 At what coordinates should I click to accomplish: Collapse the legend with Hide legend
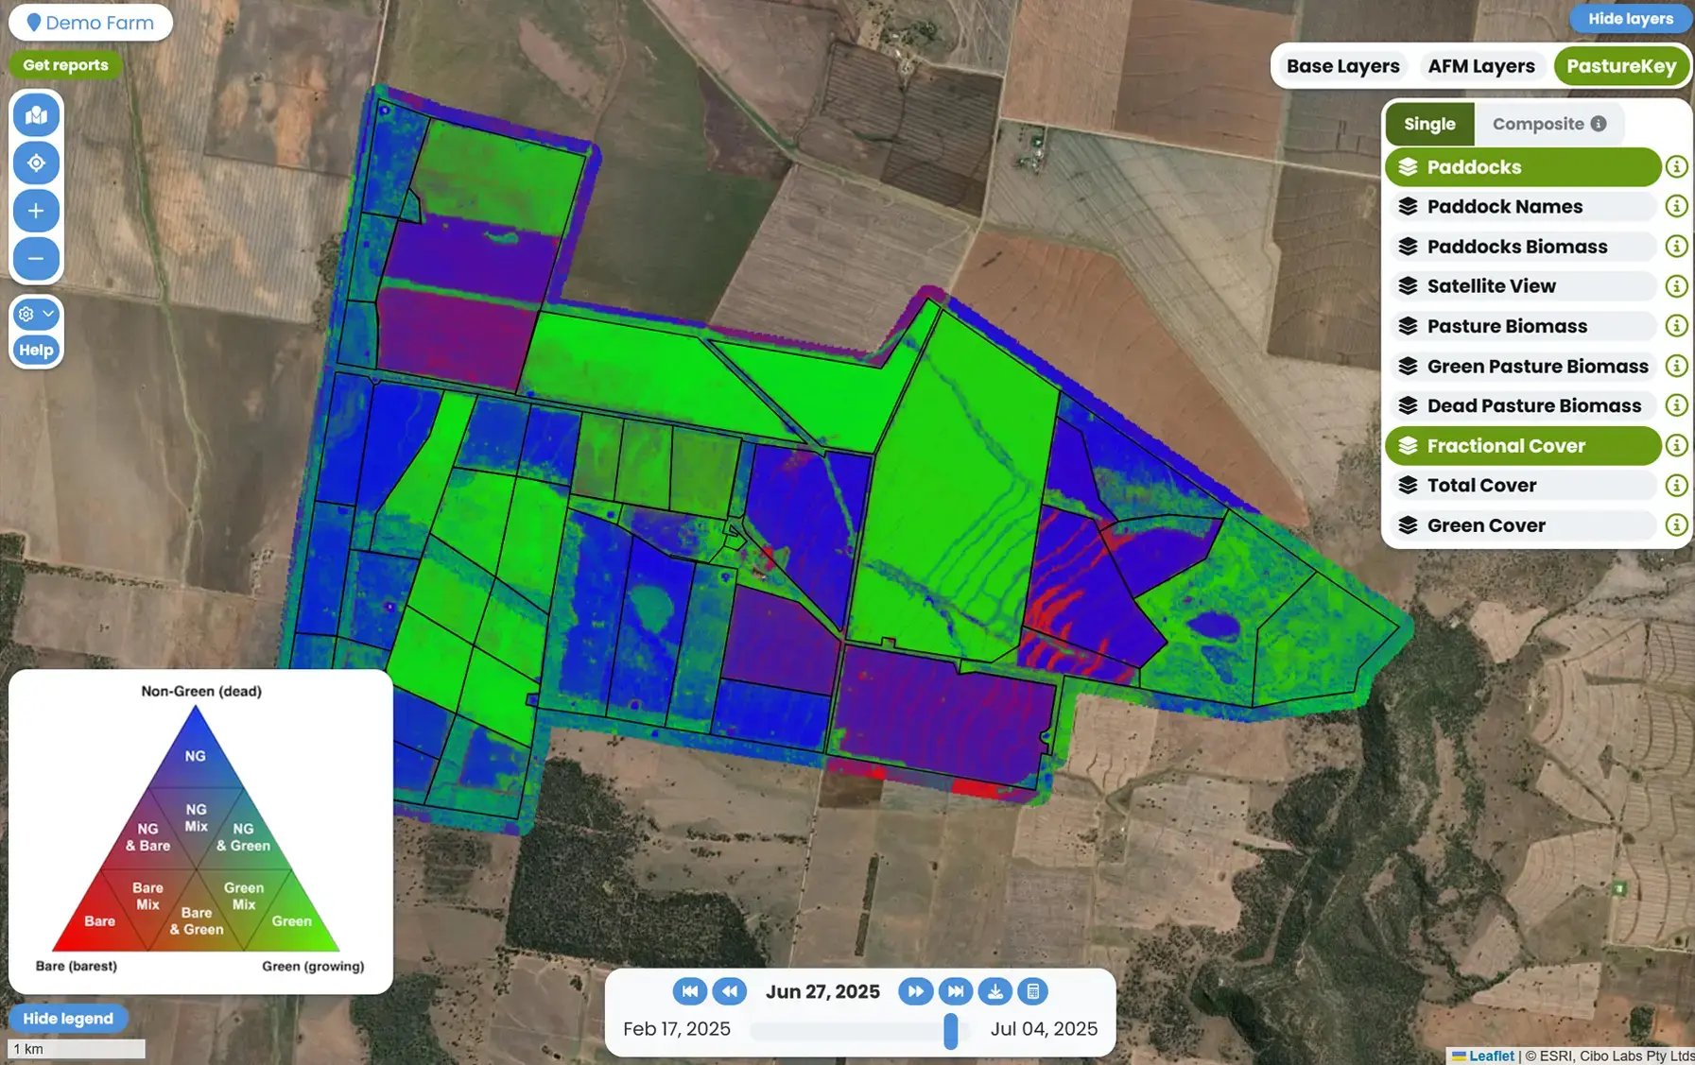tap(68, 1019)
